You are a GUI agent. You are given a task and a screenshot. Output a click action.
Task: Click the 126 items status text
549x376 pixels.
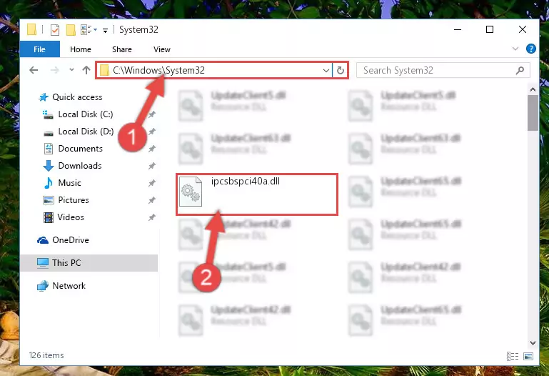[x=46, y=355]
